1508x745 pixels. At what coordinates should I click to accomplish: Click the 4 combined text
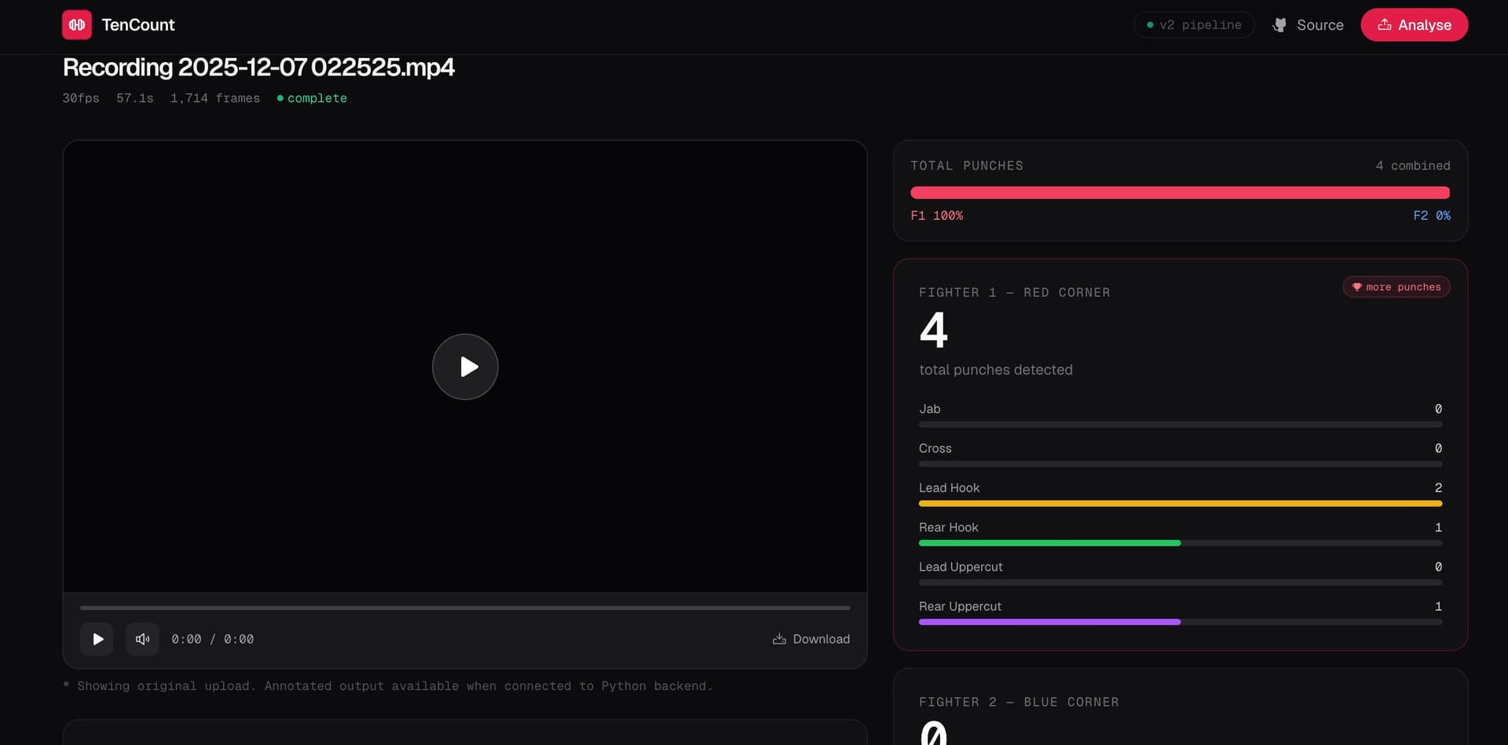pos(1413,166)
